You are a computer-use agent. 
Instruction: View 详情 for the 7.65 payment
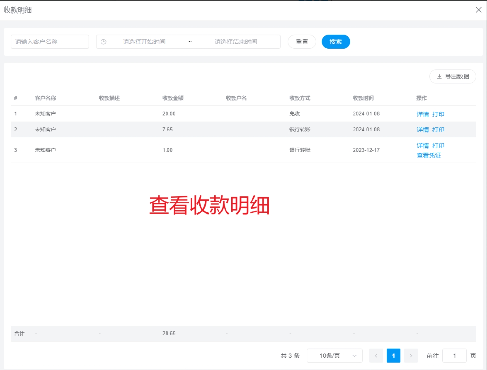coord(423,130)
